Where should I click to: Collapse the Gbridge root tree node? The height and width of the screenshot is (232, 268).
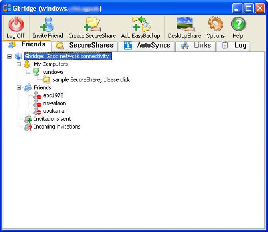click(9, 56)
